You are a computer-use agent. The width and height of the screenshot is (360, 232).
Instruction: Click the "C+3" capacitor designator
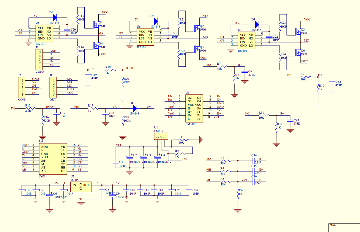(296, 120)
